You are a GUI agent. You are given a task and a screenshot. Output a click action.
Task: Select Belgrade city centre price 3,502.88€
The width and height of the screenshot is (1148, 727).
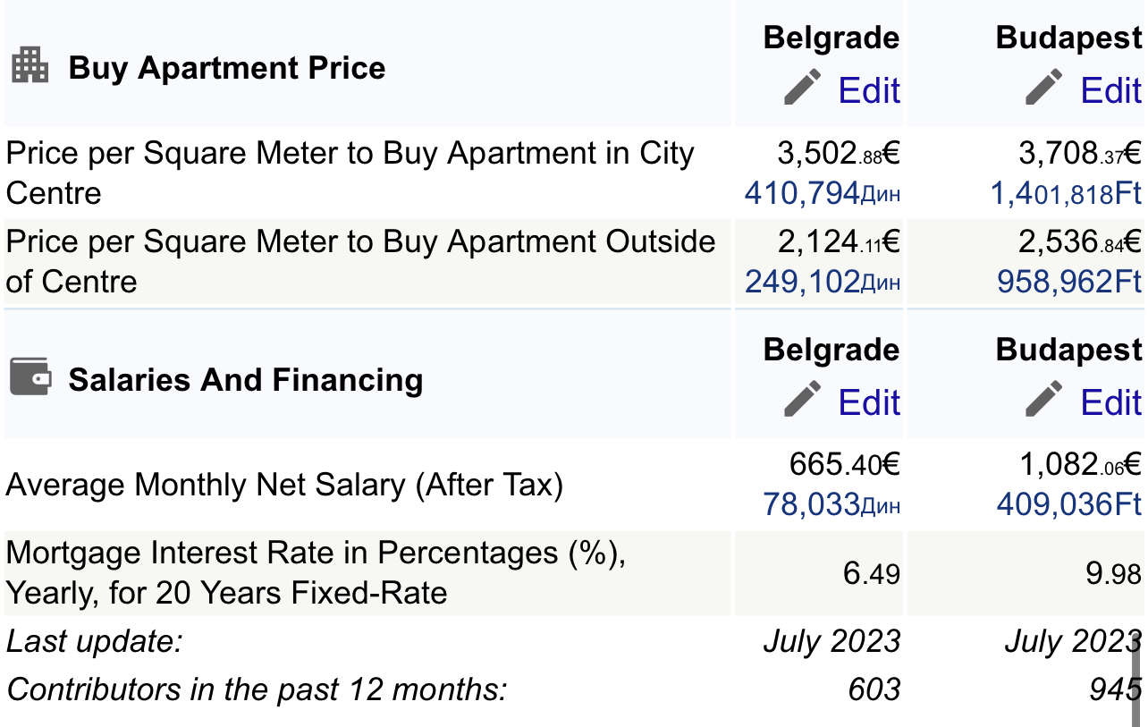[x=838, y=154]
